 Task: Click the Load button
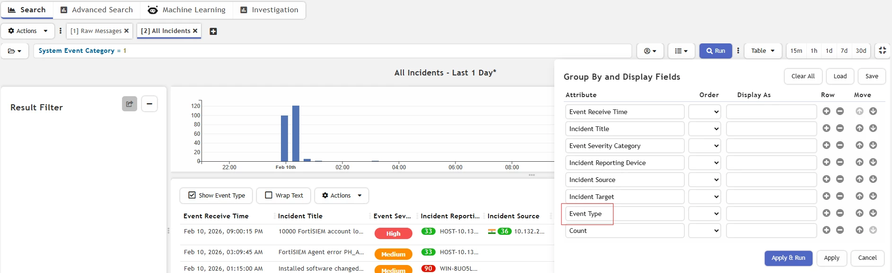(x=840, y=76)
